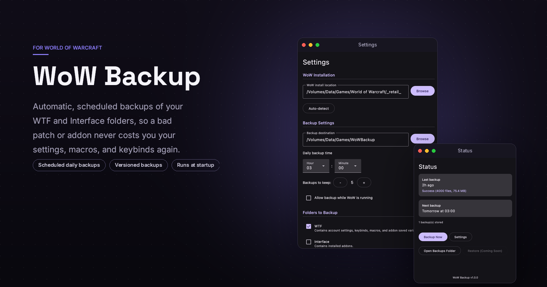The image size is (547, 287).
Task: Enable Allow backup while WoW is running
Action: click(x=309, y=198)
